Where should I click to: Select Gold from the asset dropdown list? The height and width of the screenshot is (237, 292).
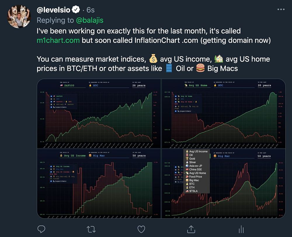tap(193, 159)
